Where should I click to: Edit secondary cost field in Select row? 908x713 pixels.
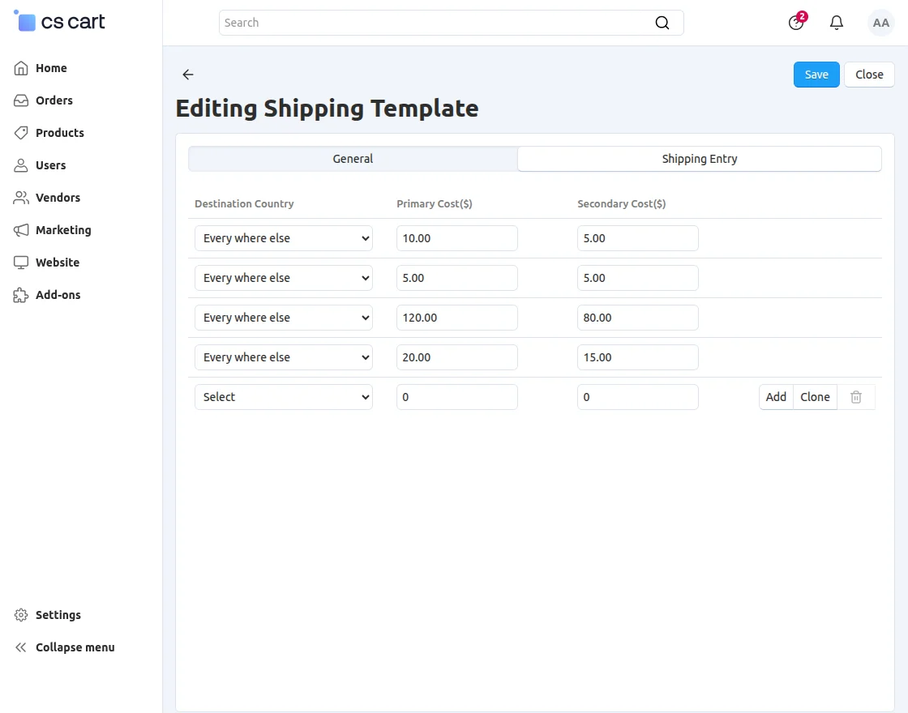[637, 397]
